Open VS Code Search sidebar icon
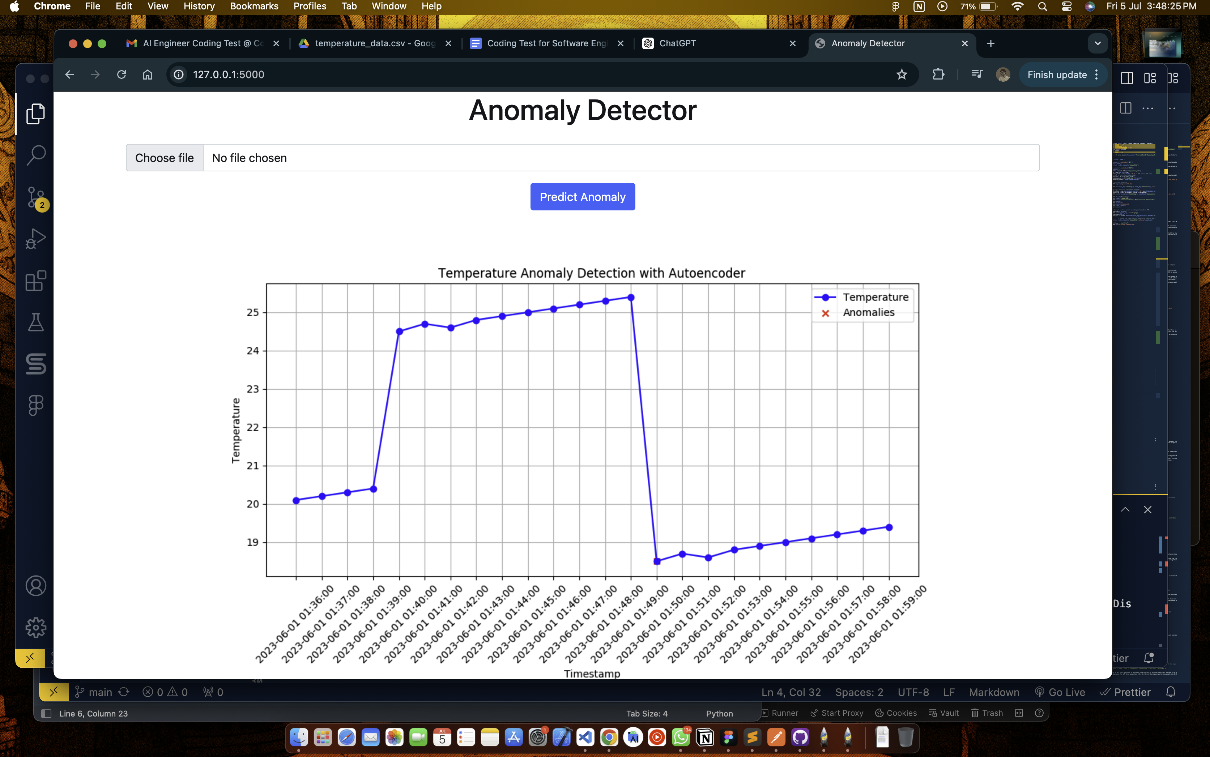This screenshot has height=757, width=1210. (36, 155)
